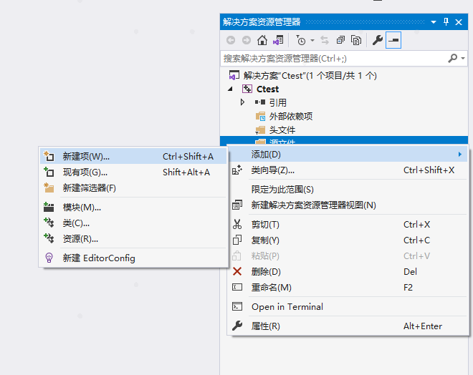
Task: Open pending changes filter dropdown arrow
Action: (x=312, y=40)
